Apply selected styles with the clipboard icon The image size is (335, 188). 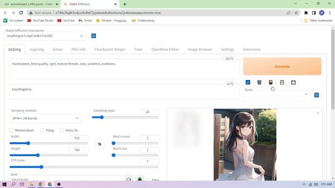(282, 83)
